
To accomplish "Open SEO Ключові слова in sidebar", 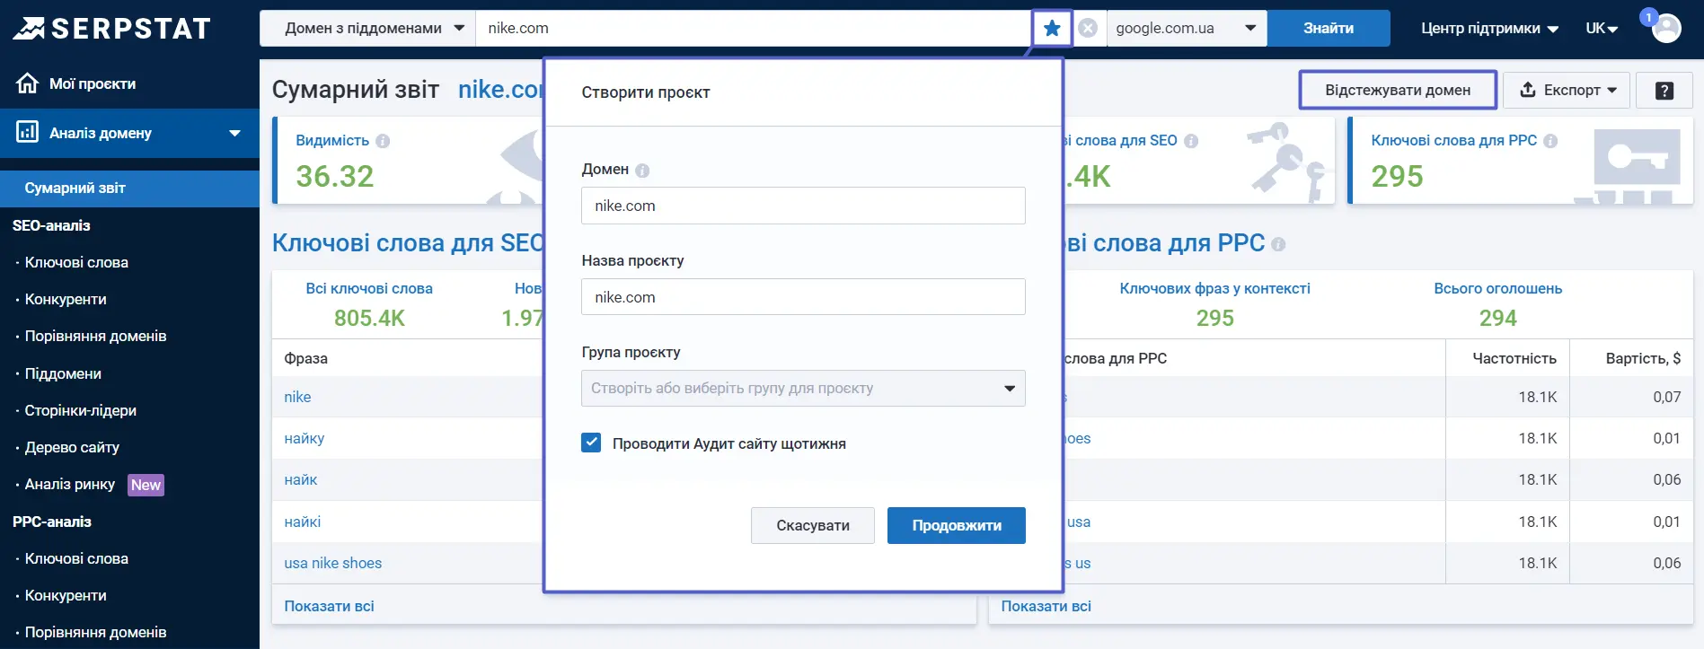I will [x=76, y=263].
